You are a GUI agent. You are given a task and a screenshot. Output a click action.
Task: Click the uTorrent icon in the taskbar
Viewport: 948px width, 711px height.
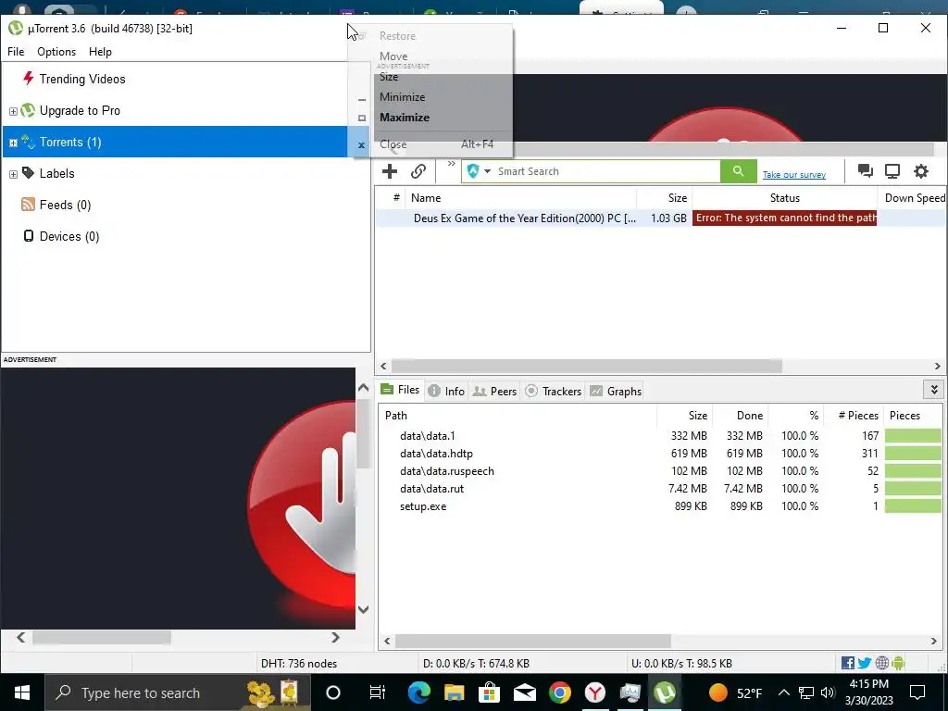(x=665, y=692)
